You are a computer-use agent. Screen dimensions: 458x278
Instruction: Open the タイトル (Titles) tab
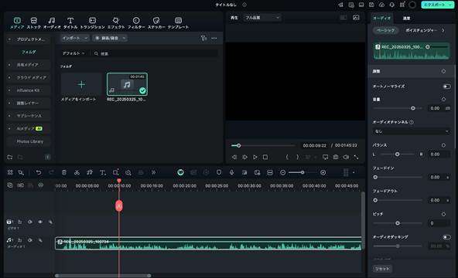tap(70, 22)
